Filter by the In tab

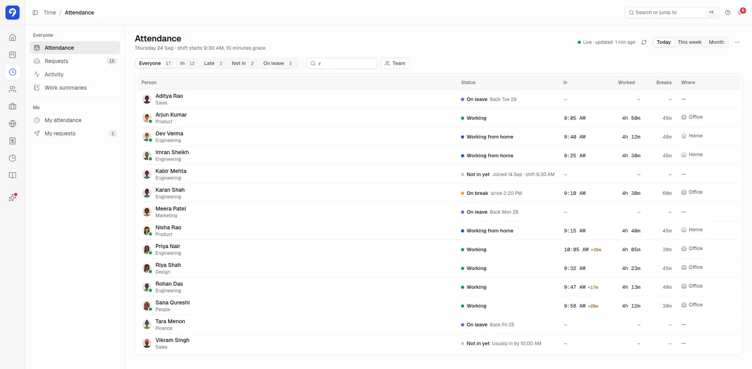pyautogui.click(x=187, y=63)
